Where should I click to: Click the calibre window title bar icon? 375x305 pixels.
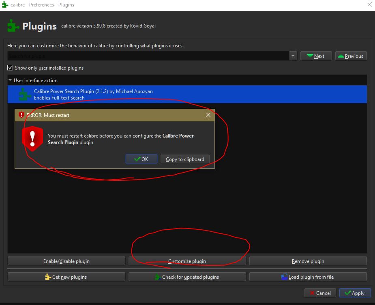pos(5,4)
